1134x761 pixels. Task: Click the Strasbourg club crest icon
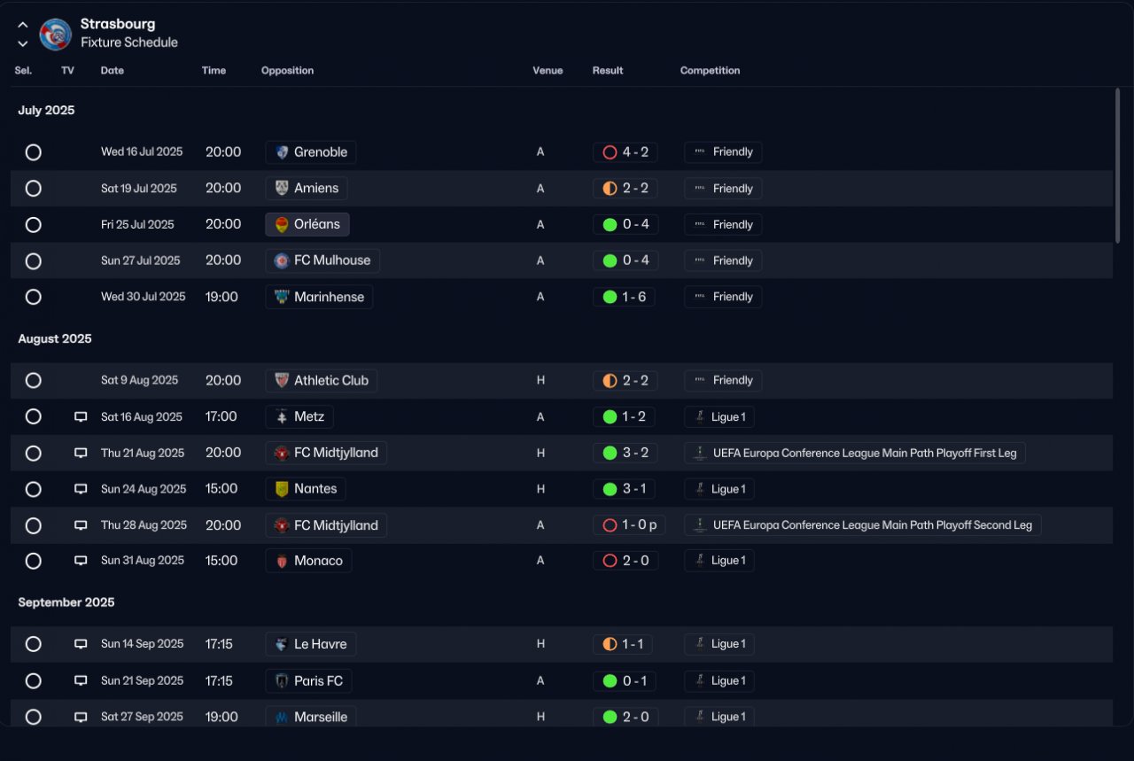[56, 35]
